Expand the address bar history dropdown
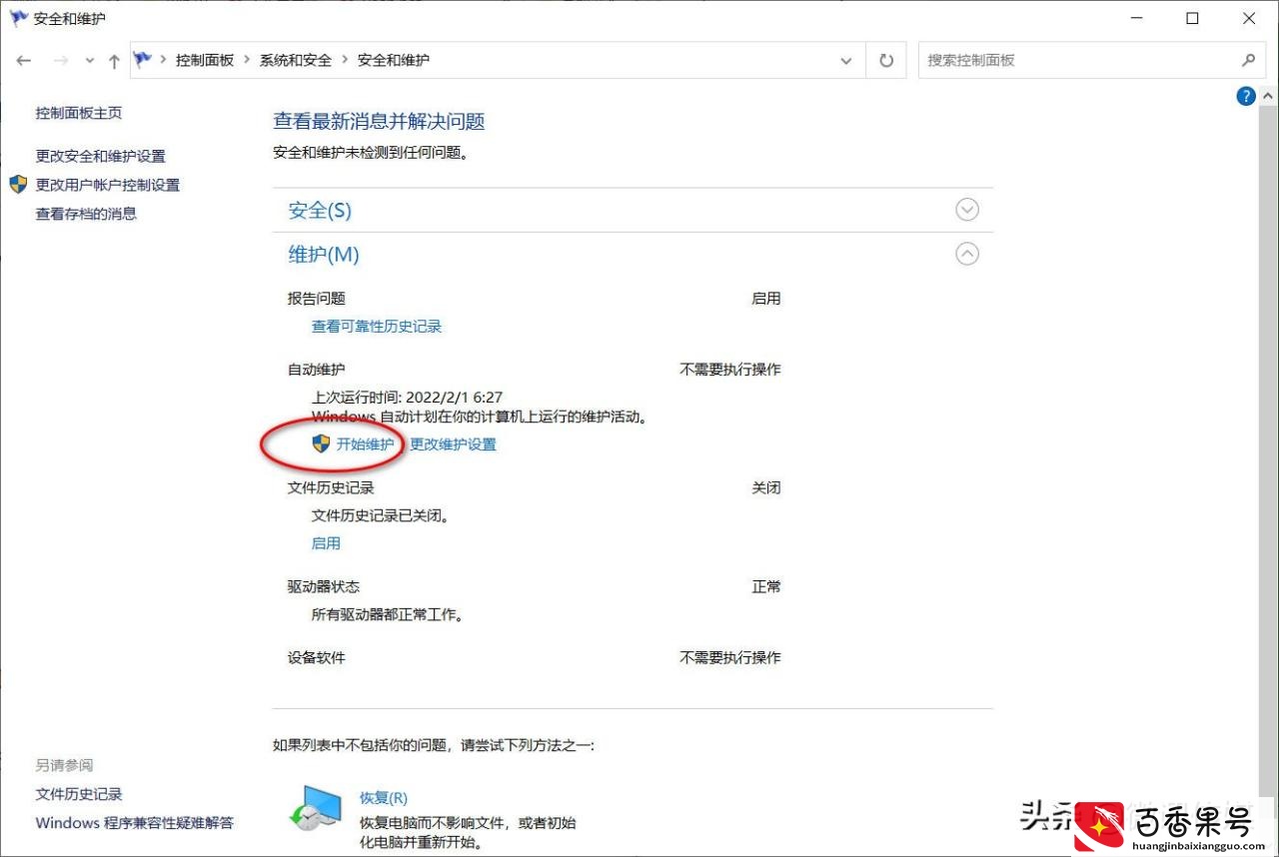1279x857 pixels. [846, 60]
